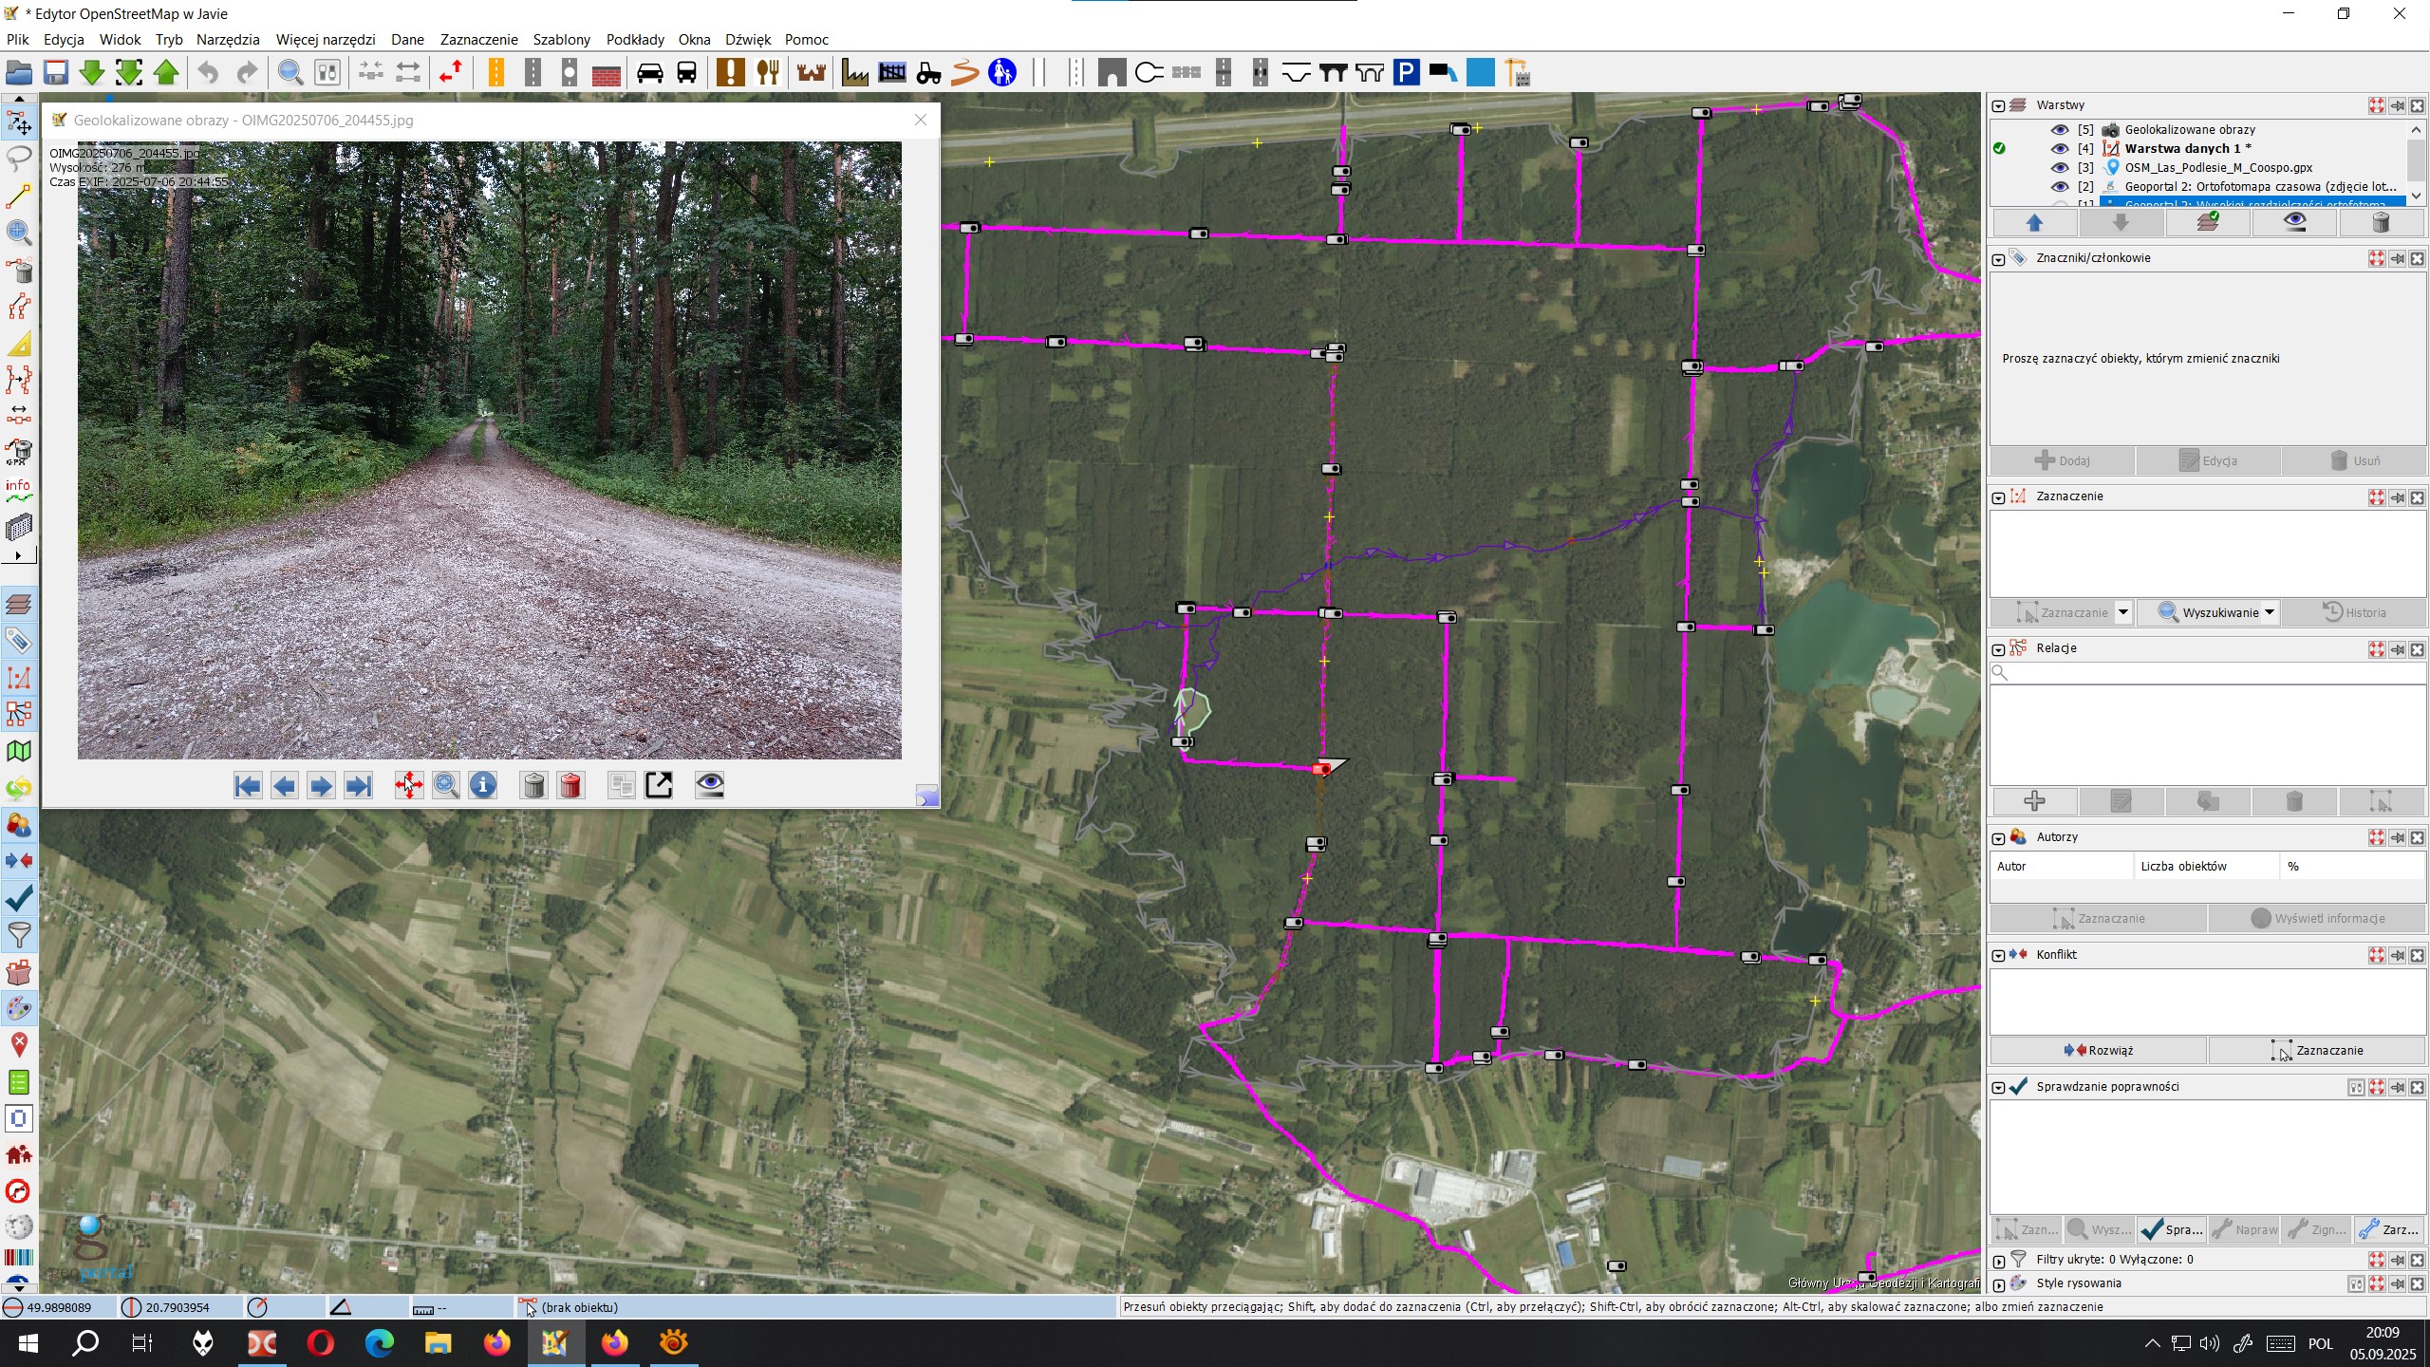Open the Wyszukiwanie dropdown arrow
Image resolution: width=2430 pixels, height=1367 pixels.
2270,612
